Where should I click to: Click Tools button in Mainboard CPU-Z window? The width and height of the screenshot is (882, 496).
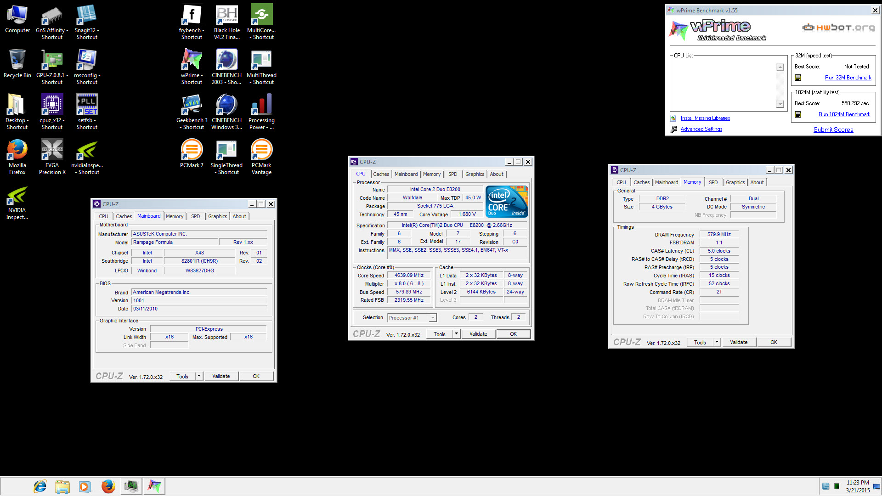[x=182, y=376]
